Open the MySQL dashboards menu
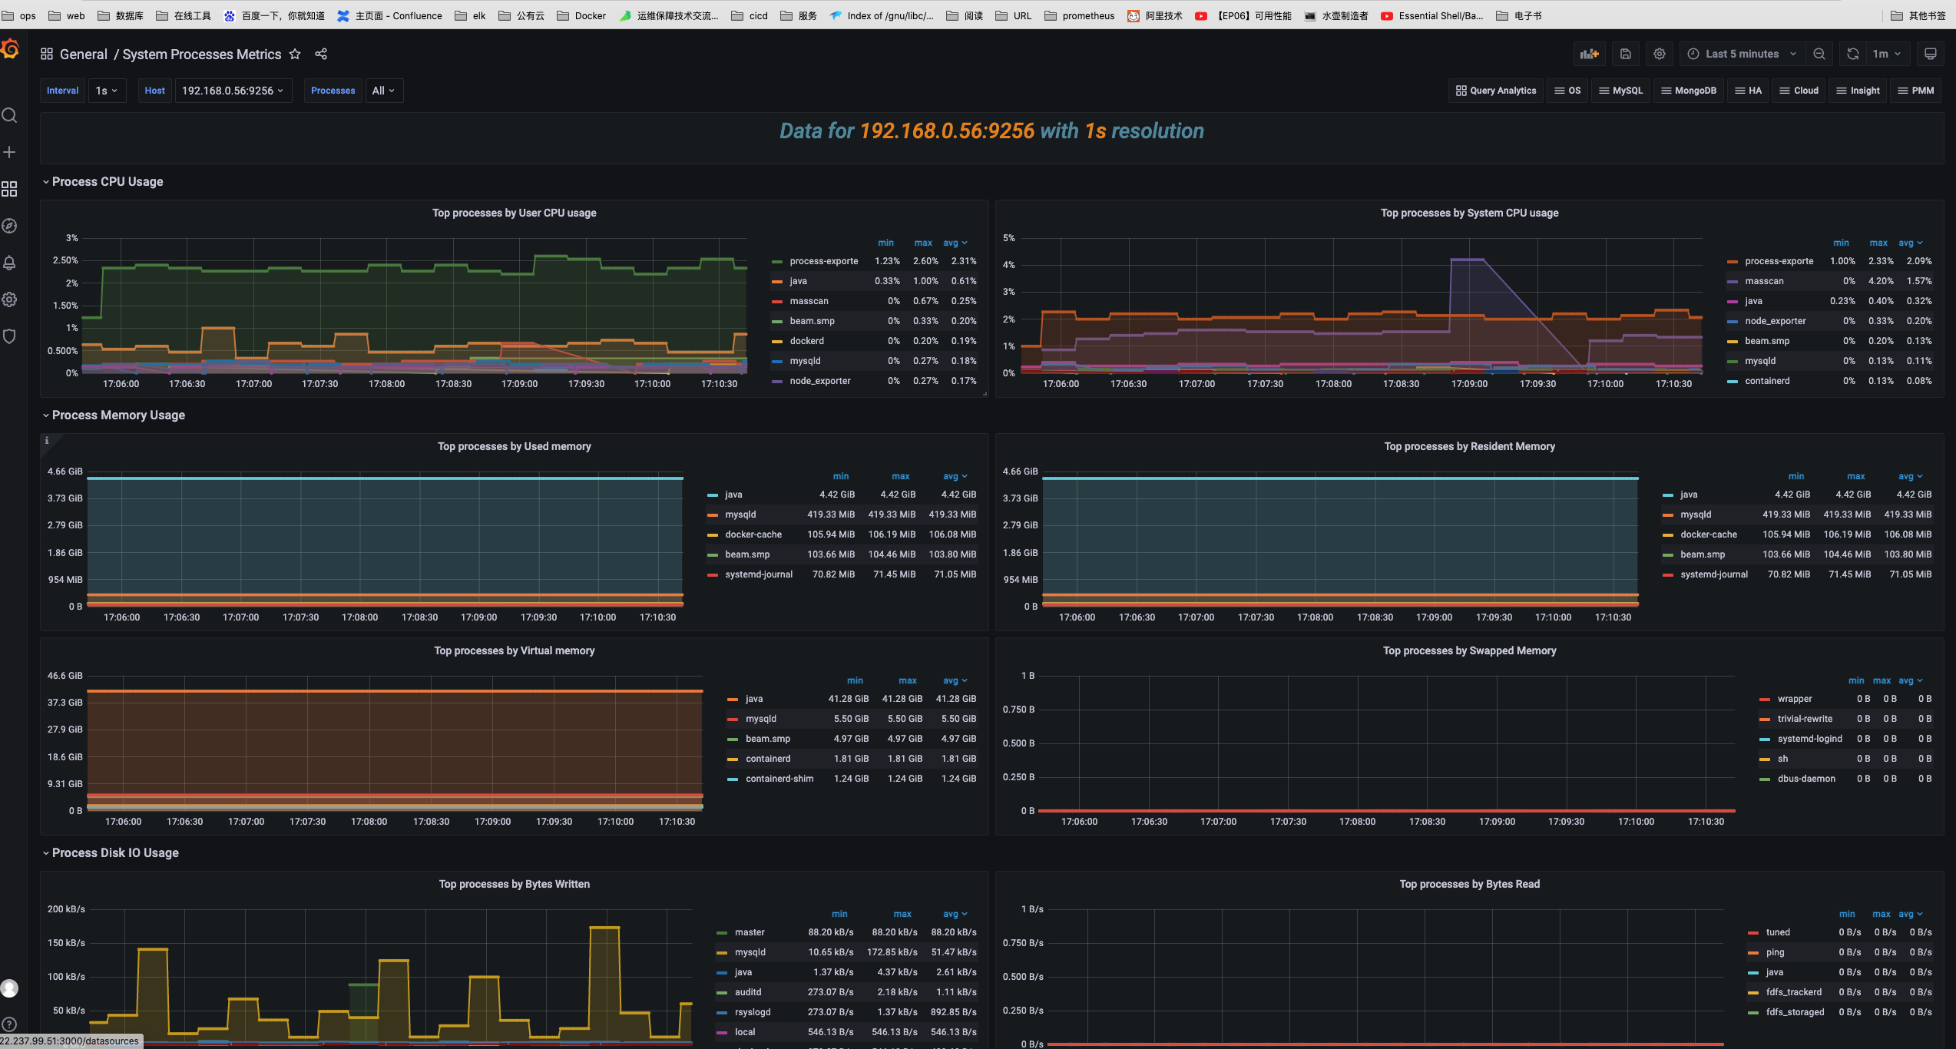Image resolution: width=1956 pixels, height=1049 pixels. (x=1620, y=91)
